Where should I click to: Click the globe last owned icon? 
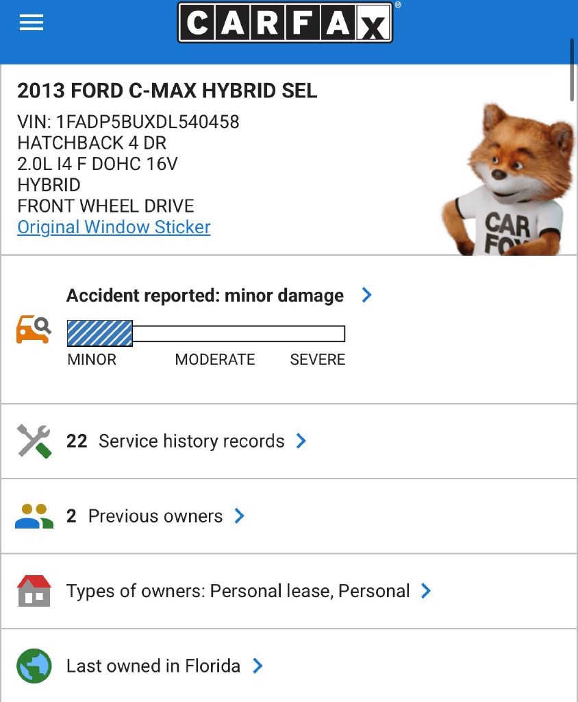(x=34, y=666)
